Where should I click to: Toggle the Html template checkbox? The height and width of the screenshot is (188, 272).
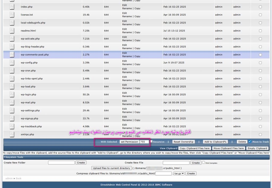[203, 163]
